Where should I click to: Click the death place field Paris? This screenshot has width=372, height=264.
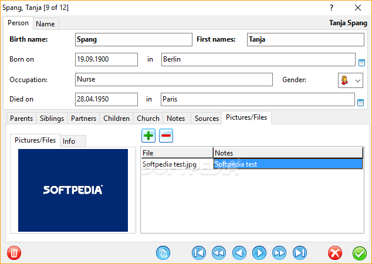pyautogui.click(x=258, y=99)
